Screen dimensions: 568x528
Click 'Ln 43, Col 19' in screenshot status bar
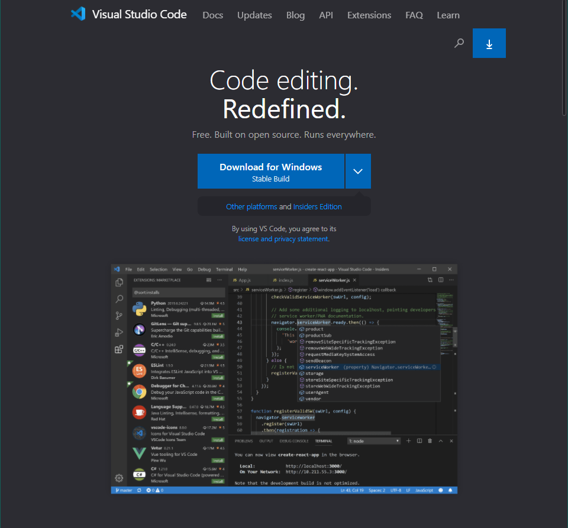(x=352, y=490)
